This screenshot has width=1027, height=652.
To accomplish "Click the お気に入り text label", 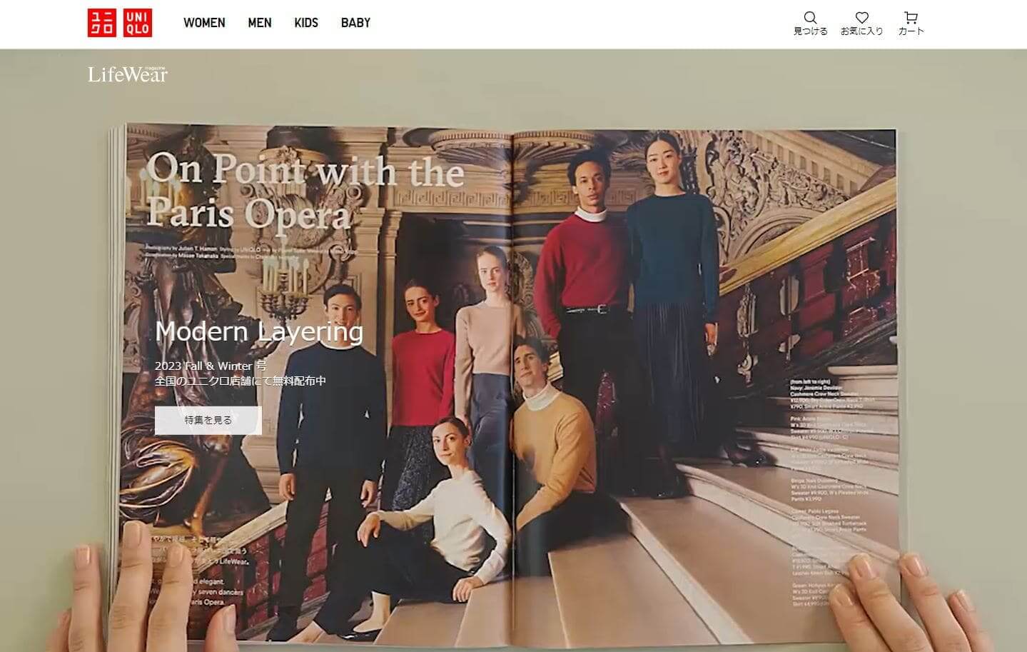I will pyautogui.click(x=861, y=31).
